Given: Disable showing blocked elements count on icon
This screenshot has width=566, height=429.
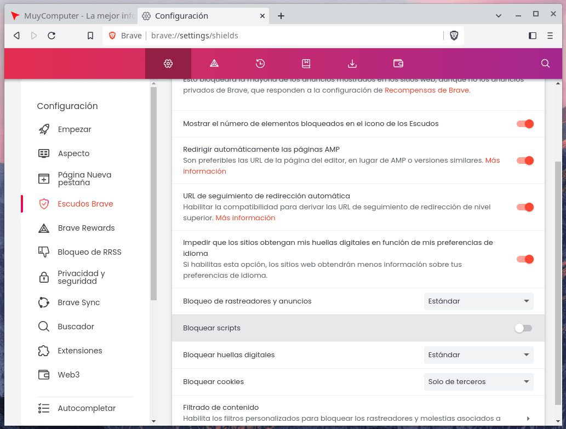Looking at the screenshot, I should tap(525, 124).
